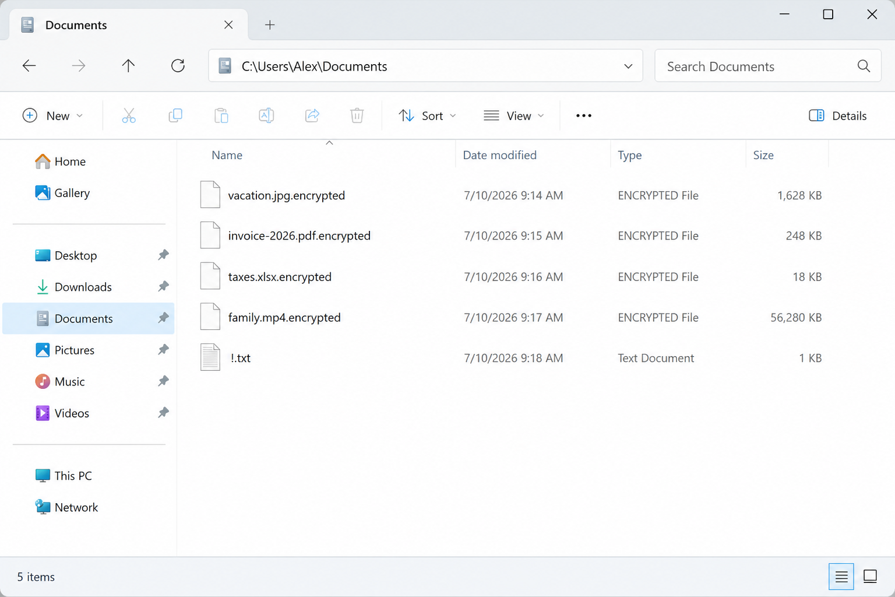The height and width of the screenshot is (597, 895).
Task: Click the 7/10/2026 9:14 AM date cell
Action: (x=513, y=195)
